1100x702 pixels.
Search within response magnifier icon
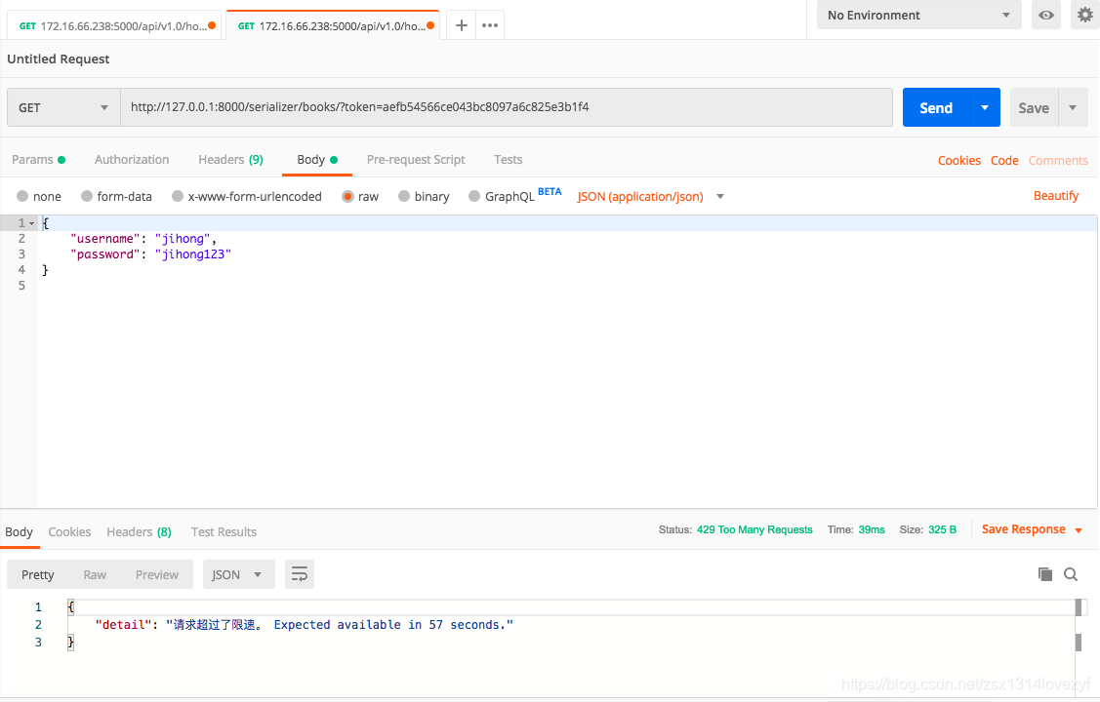pos(1071,574)
